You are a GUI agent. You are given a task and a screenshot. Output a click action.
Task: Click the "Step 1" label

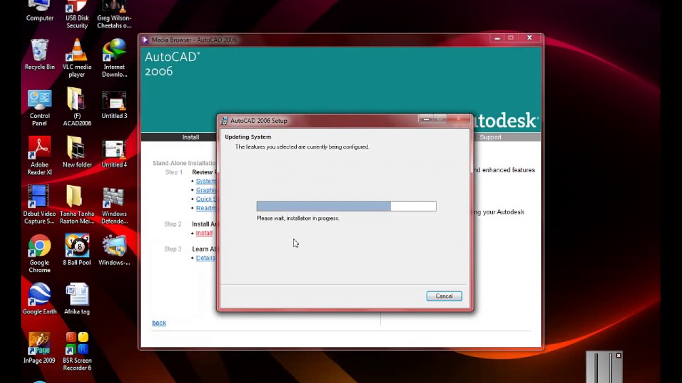pos(174,172)
